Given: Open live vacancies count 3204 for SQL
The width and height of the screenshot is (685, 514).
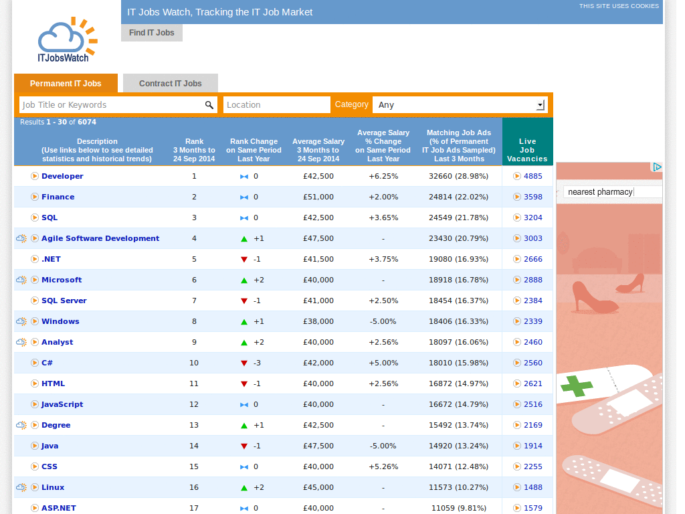Looking at the screenshot, I should pyautogui.click(x=533, y=218).
